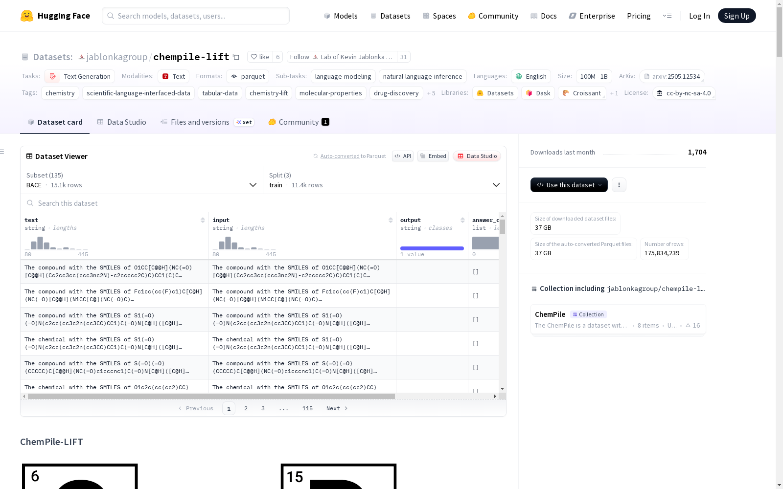Toggle the left sidebar table-of-contents icon
Image resolution: width=783 pixels, height=489 pixels.
click(x=2, y=152)
